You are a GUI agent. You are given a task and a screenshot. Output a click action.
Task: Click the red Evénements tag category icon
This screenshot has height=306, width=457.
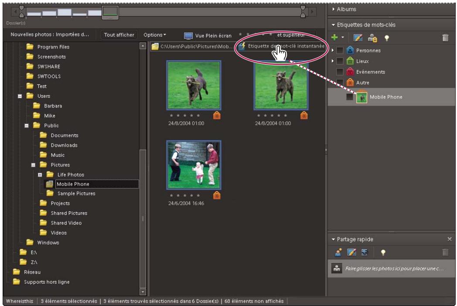[x=350, y=72]
